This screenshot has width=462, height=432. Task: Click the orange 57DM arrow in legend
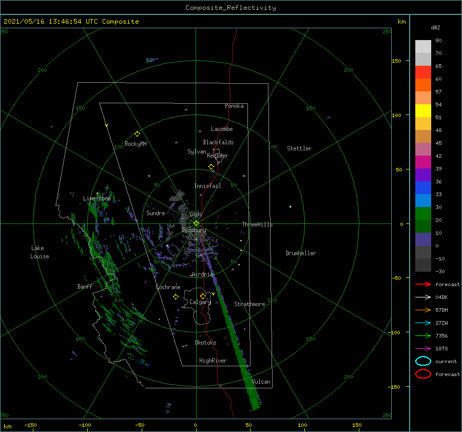click(423, 310)
